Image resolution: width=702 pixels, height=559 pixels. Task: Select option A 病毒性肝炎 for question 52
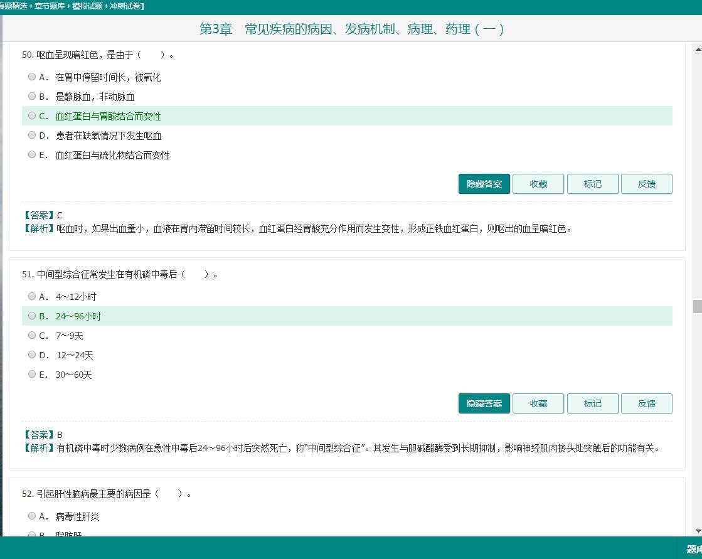32,516
